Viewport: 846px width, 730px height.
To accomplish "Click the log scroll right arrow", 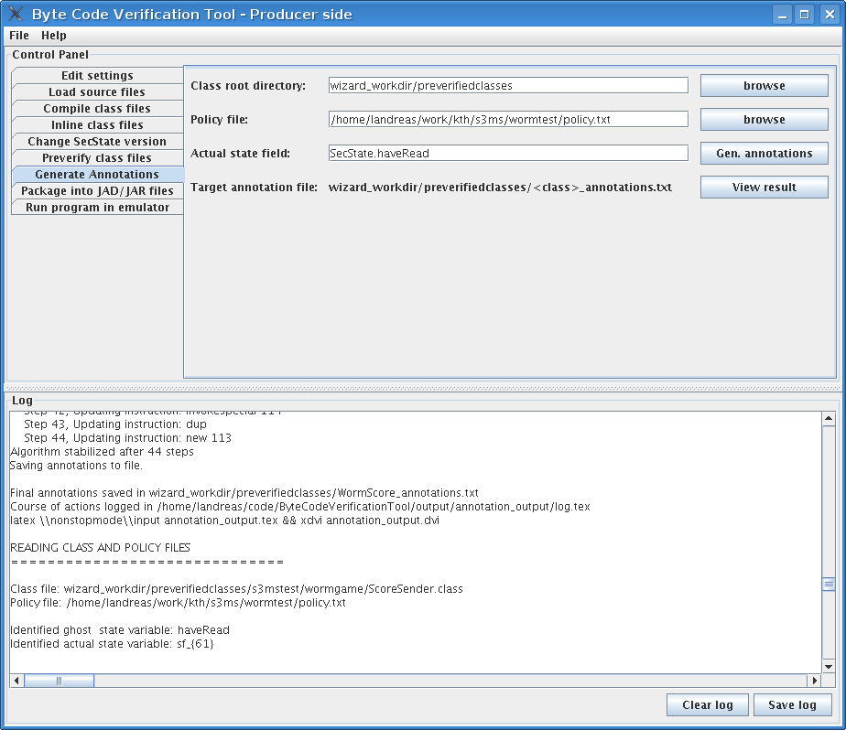I will tap(815, 681).
